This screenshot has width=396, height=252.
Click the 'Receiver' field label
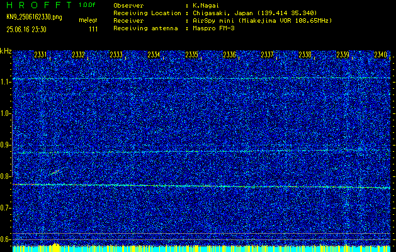coord(128,21)
